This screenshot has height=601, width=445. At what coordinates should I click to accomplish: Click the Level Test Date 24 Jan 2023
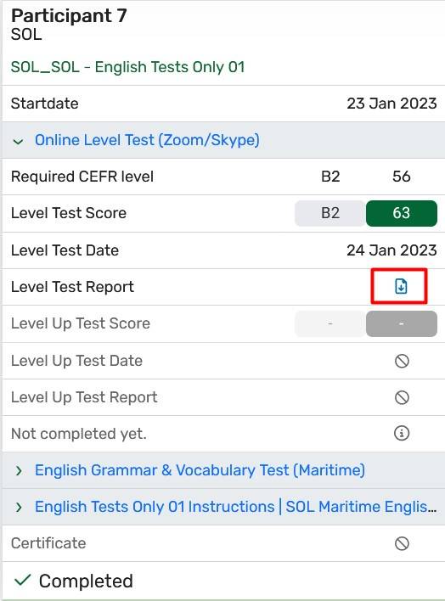pyautogui.click(x=391, y=250)
